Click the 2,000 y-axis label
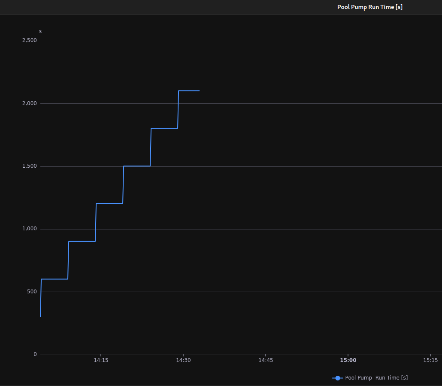 [x=30, y=103]
